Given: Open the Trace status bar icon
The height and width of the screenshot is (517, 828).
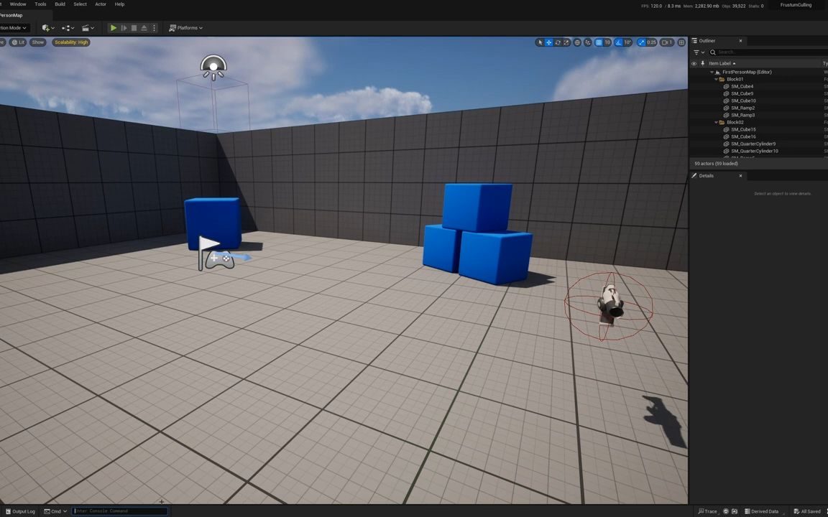Looking at the screenshot, I should (704, 511).
